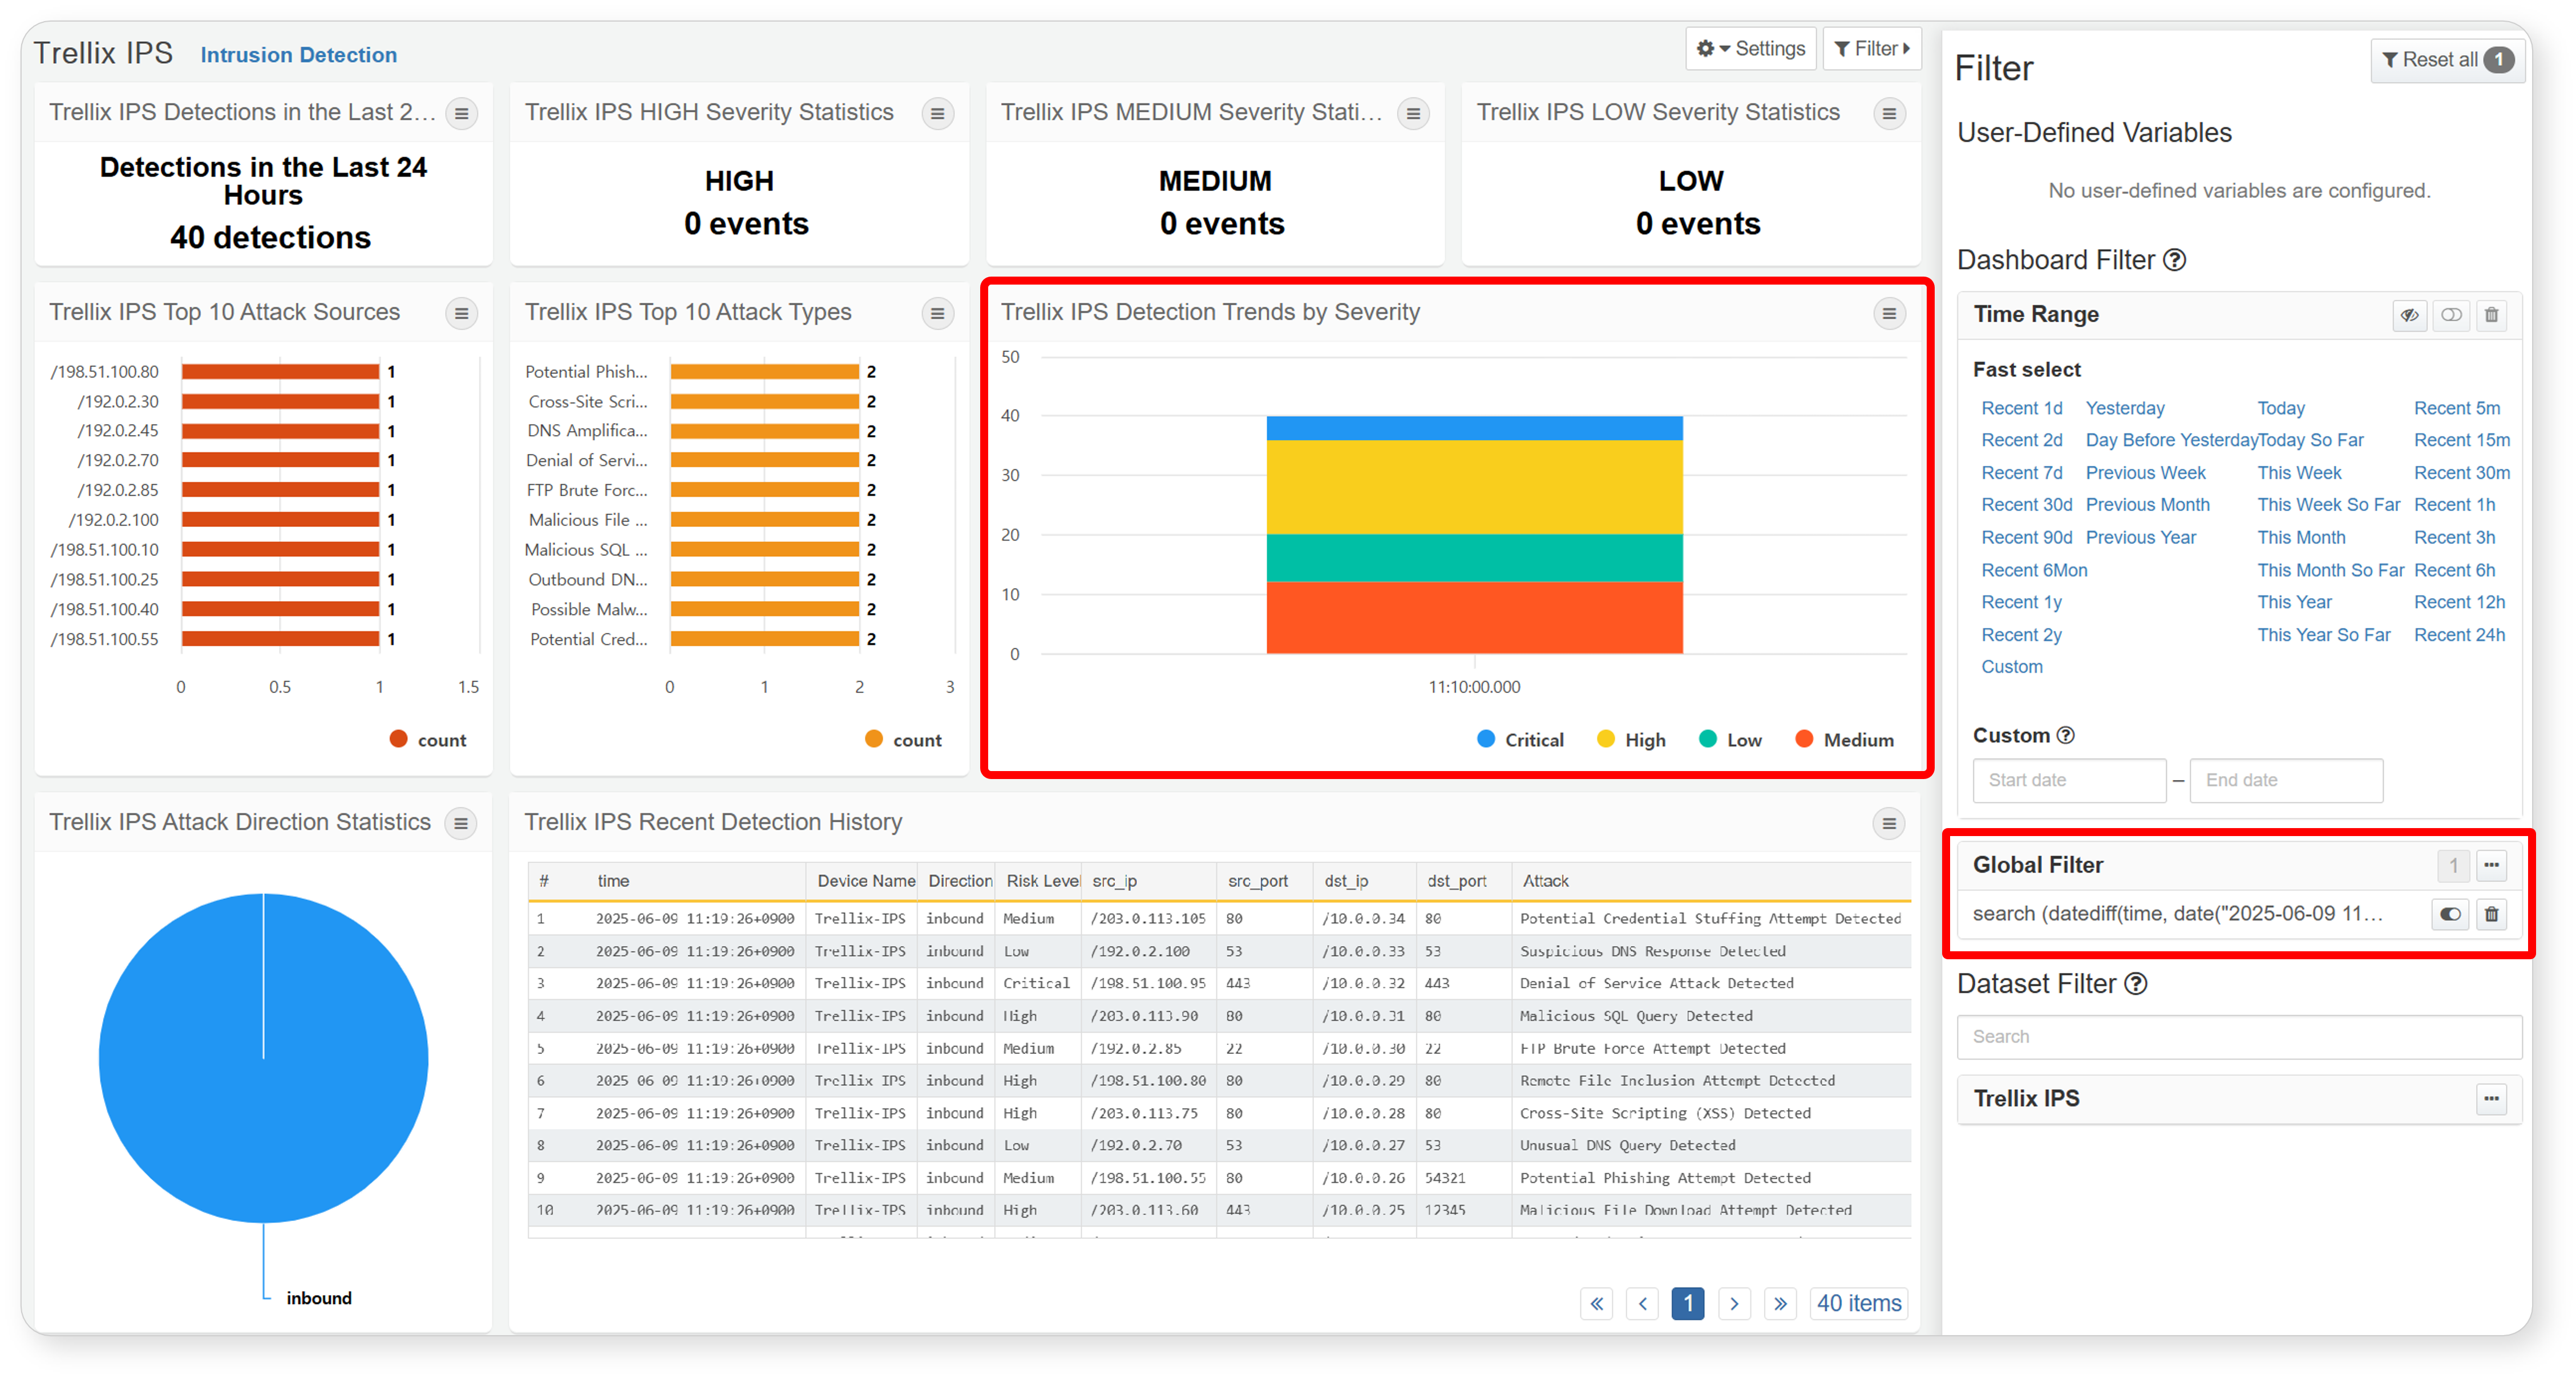Toggle count legend in Attack Sources chart
Image resolution: width=2576 pixels, height=1379 pixels.
point(428,740)
